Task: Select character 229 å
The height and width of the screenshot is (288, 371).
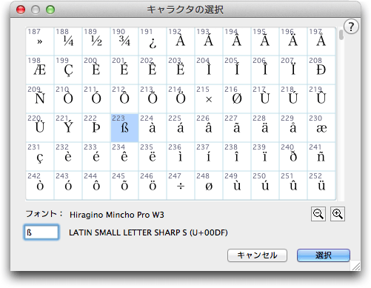Action: point(293,128)
